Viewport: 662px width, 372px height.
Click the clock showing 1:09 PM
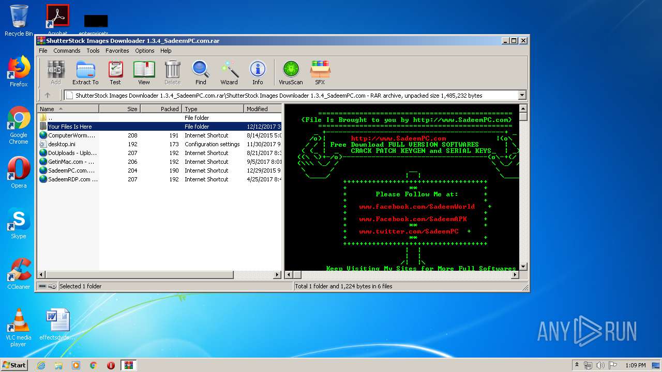(635, 365)
